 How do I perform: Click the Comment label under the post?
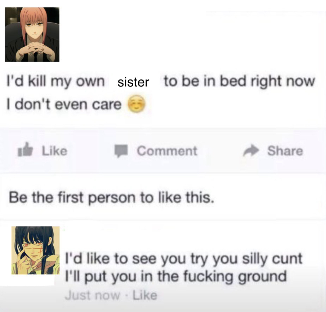[167, 151]
